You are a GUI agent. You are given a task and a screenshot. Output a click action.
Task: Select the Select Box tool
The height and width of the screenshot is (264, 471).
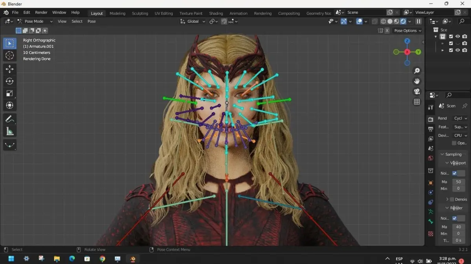(10, 43)
